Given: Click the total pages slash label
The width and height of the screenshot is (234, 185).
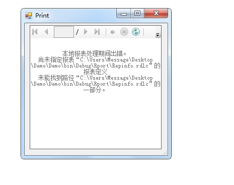Looking at the screenshot, I should (x=77, y=32).
